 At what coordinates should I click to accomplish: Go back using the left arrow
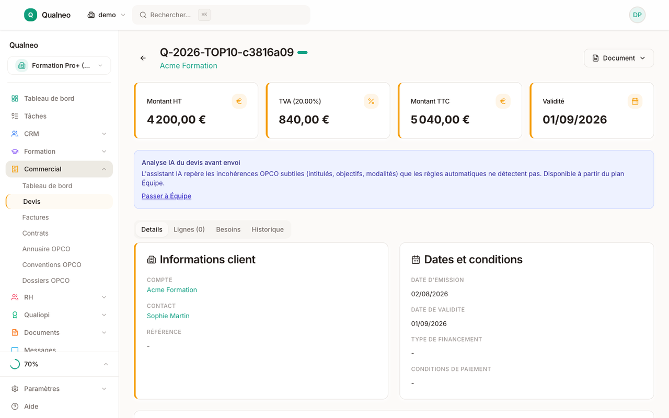coord(143,58)
